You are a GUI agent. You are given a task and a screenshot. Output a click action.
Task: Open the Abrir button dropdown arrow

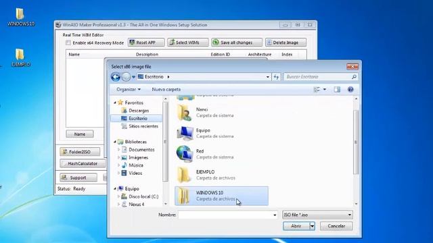click(x=312, y=226)
